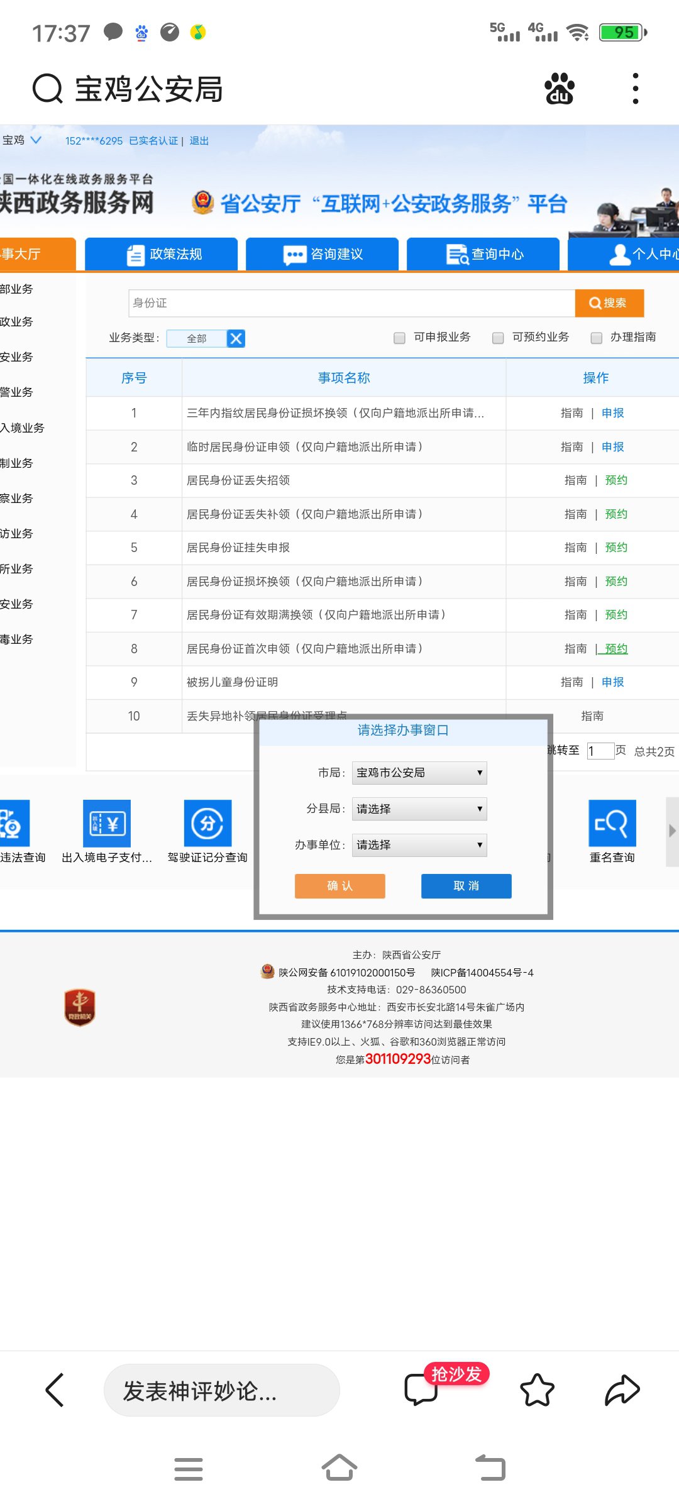Screen dimensions: 679x1509
Task: Open the 驾驶证记分查询 icon
Action: tap(207, 824)
